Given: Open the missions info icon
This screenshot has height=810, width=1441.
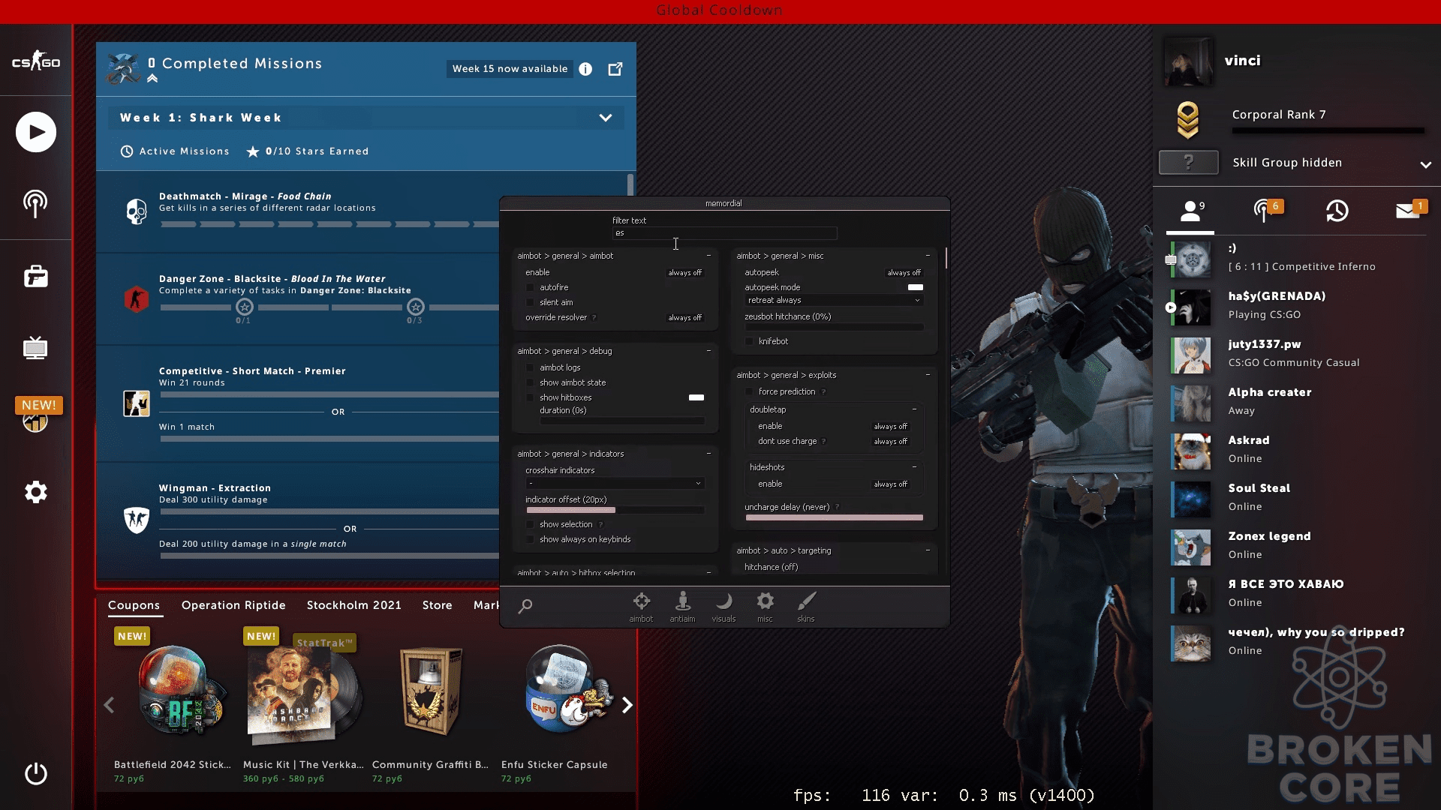Looking at the screenshot, I should point(585,69).
